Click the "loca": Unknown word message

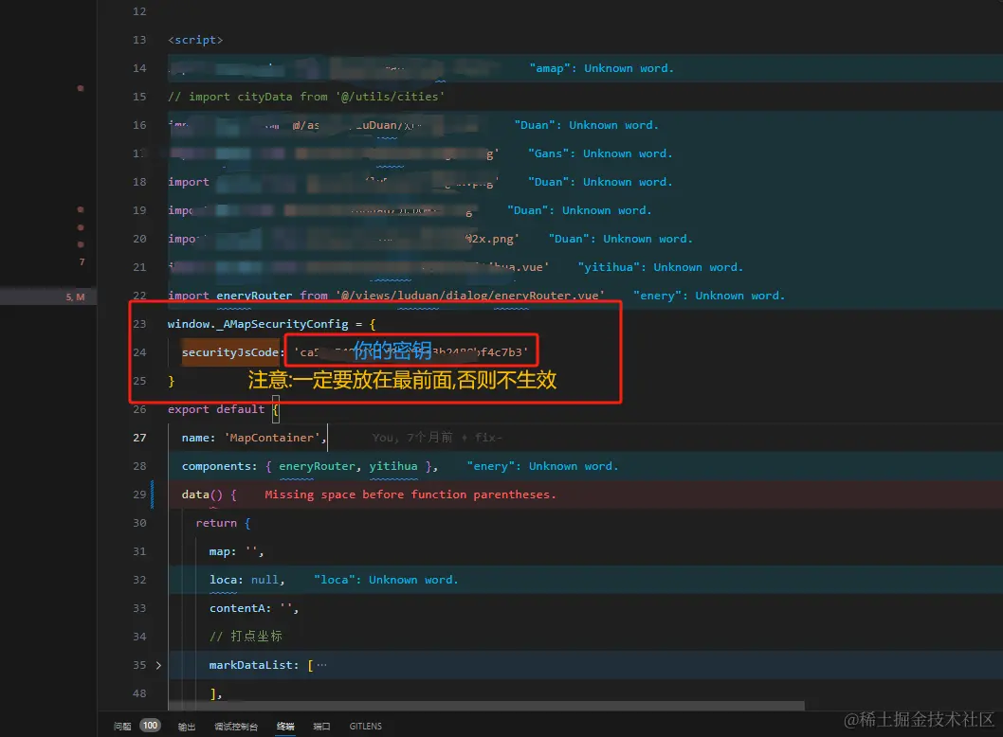pyautogui.click(x=386, y=580)
